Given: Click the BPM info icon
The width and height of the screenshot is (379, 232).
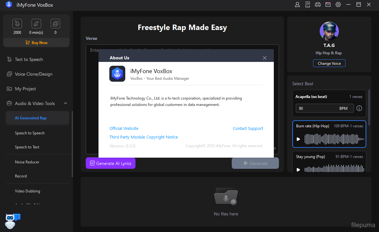Looking at the screenshot, I should click(x=359, y=108).
